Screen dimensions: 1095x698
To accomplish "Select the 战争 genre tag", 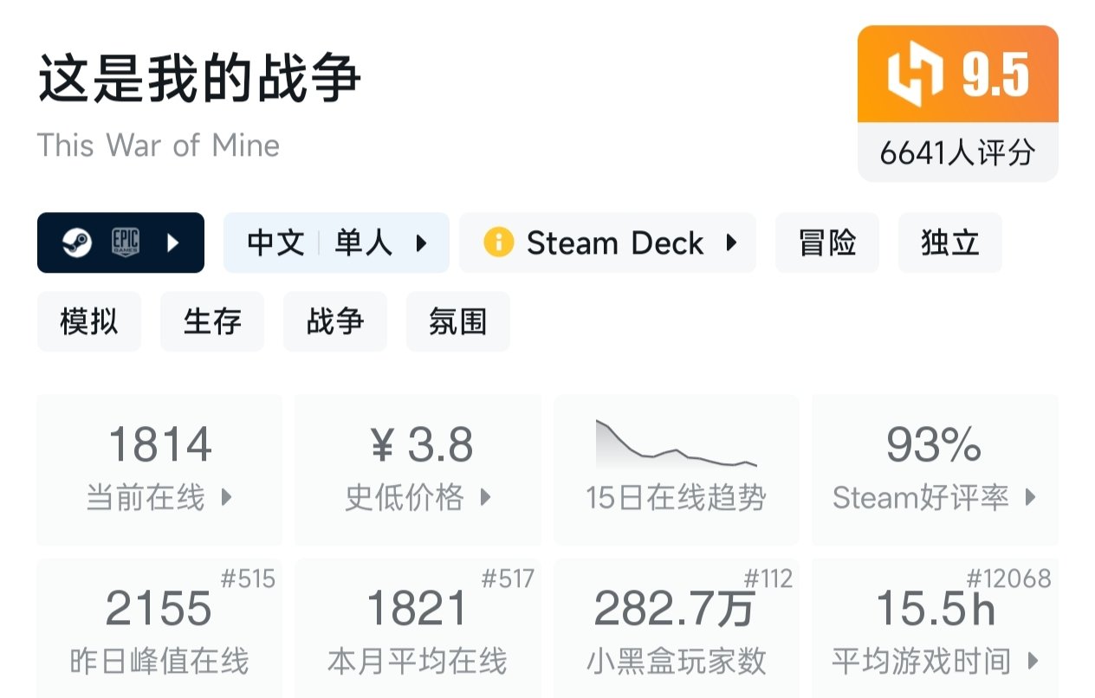I will [x=335, y=321].
